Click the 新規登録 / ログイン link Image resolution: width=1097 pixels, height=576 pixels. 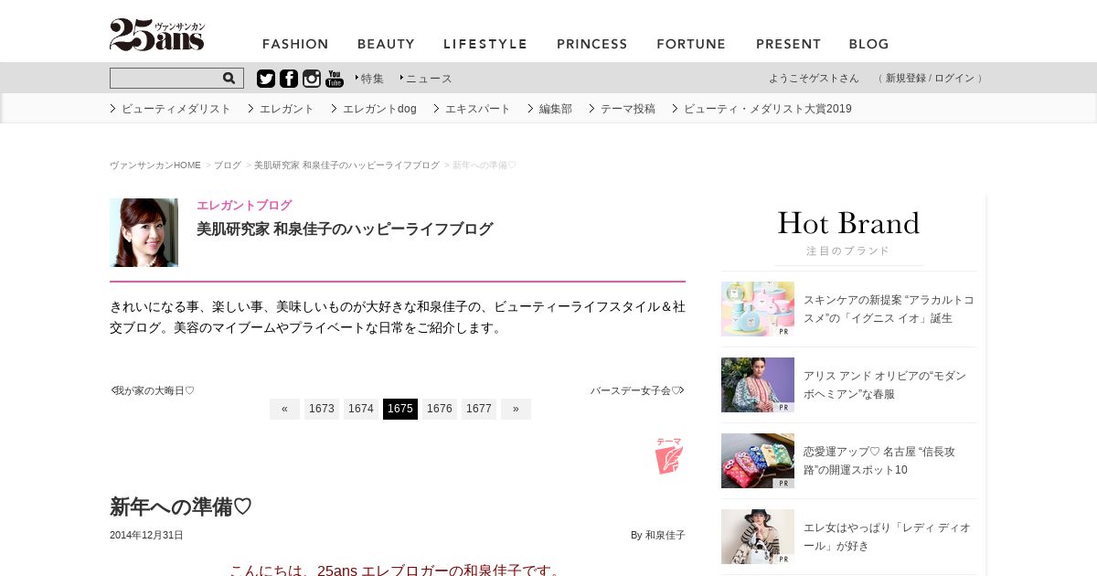[x=930, y=79]
